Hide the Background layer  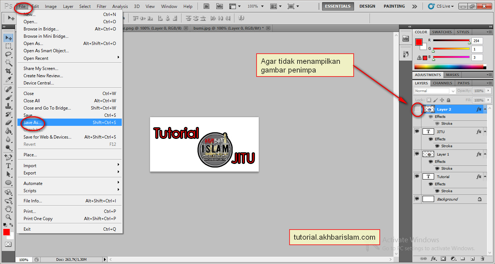[417, 199]
